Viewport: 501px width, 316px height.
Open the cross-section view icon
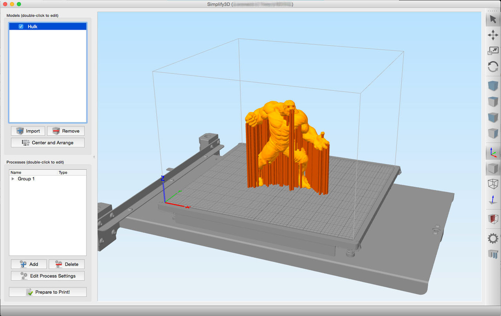pos(493,219)
